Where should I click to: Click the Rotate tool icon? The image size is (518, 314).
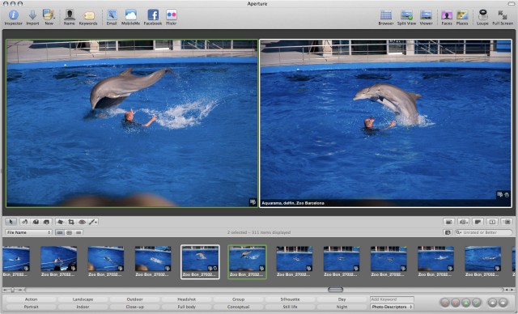(25, 222)
